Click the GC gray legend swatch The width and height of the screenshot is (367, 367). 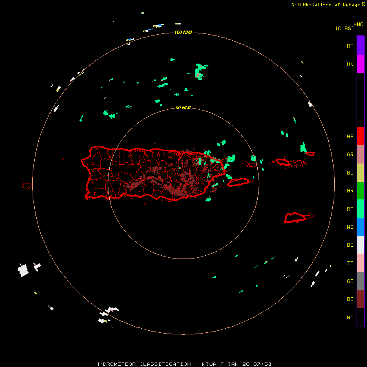pyautogui.click(x=360, y=281)
